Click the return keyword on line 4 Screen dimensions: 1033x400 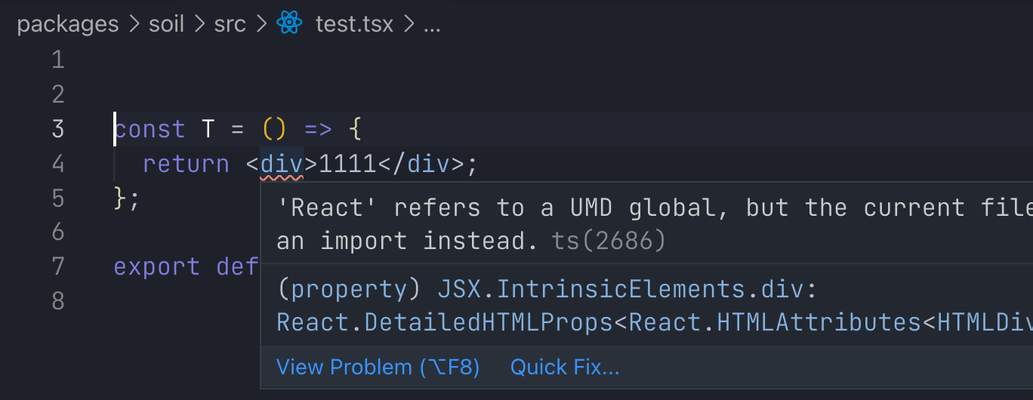[x=186, y=164]
